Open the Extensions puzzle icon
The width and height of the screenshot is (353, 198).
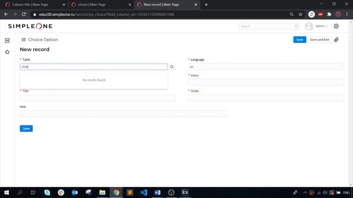[x=329, y=14]
